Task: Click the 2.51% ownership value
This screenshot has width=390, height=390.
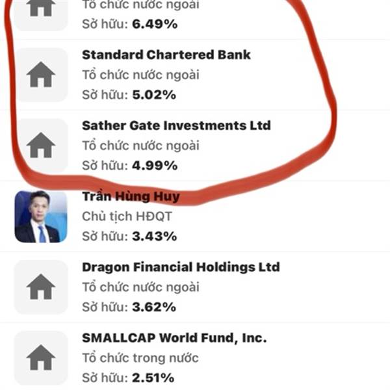Action: pyautogui.click(x=153, y=378)
